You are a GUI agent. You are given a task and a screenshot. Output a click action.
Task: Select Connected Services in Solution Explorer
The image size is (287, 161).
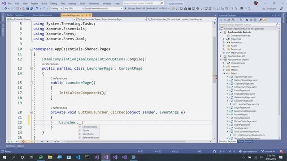point(240,36)
